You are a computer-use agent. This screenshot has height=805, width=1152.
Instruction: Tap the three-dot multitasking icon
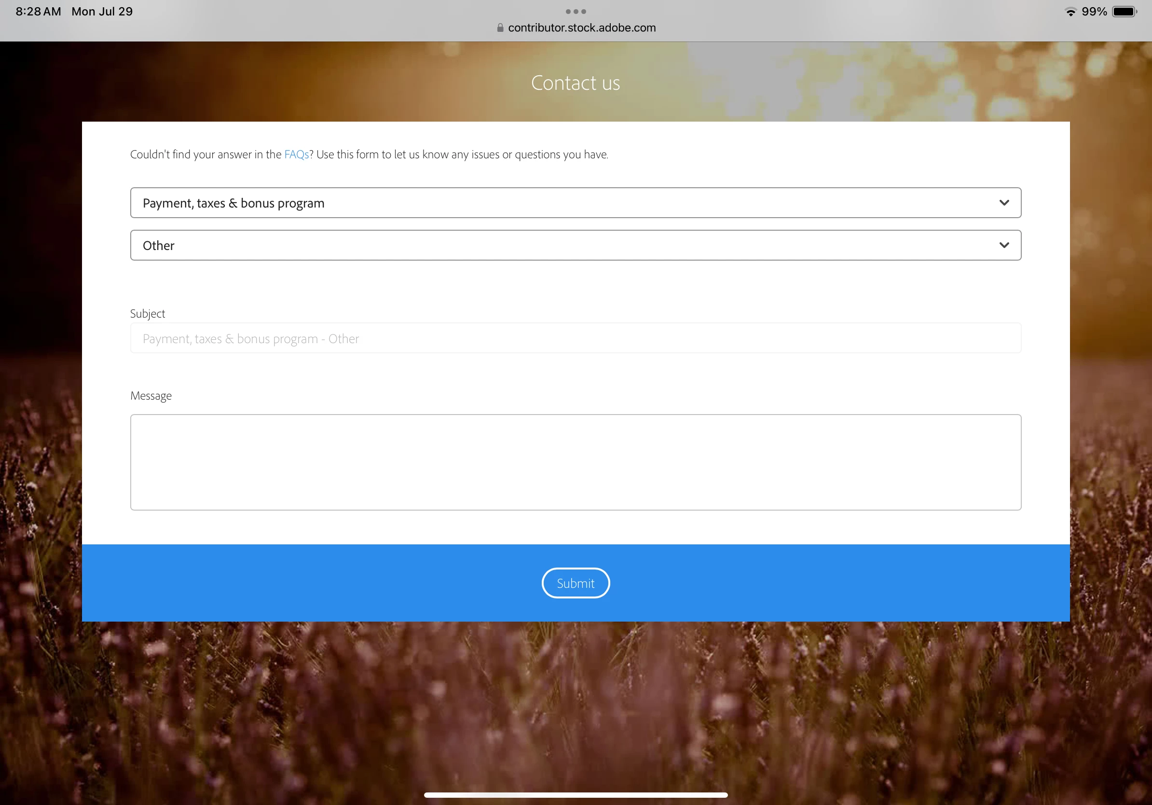click(x=576, y=11)
